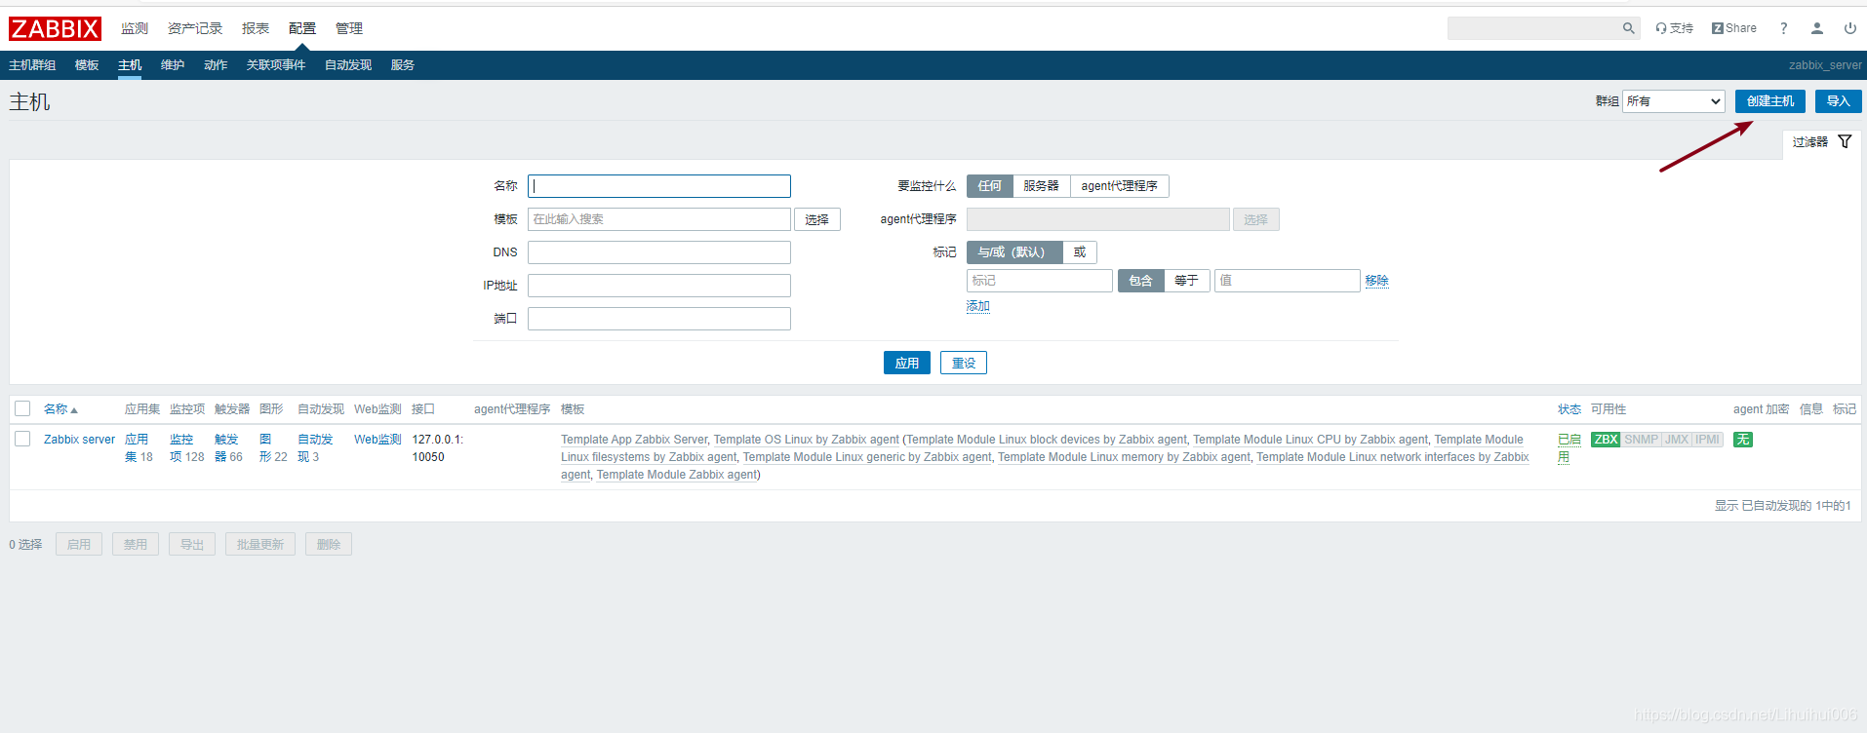Click the JMX availability badge
Viewport: 1867px width, 733px height.
pyautogui.click(x=1677, y=440)
